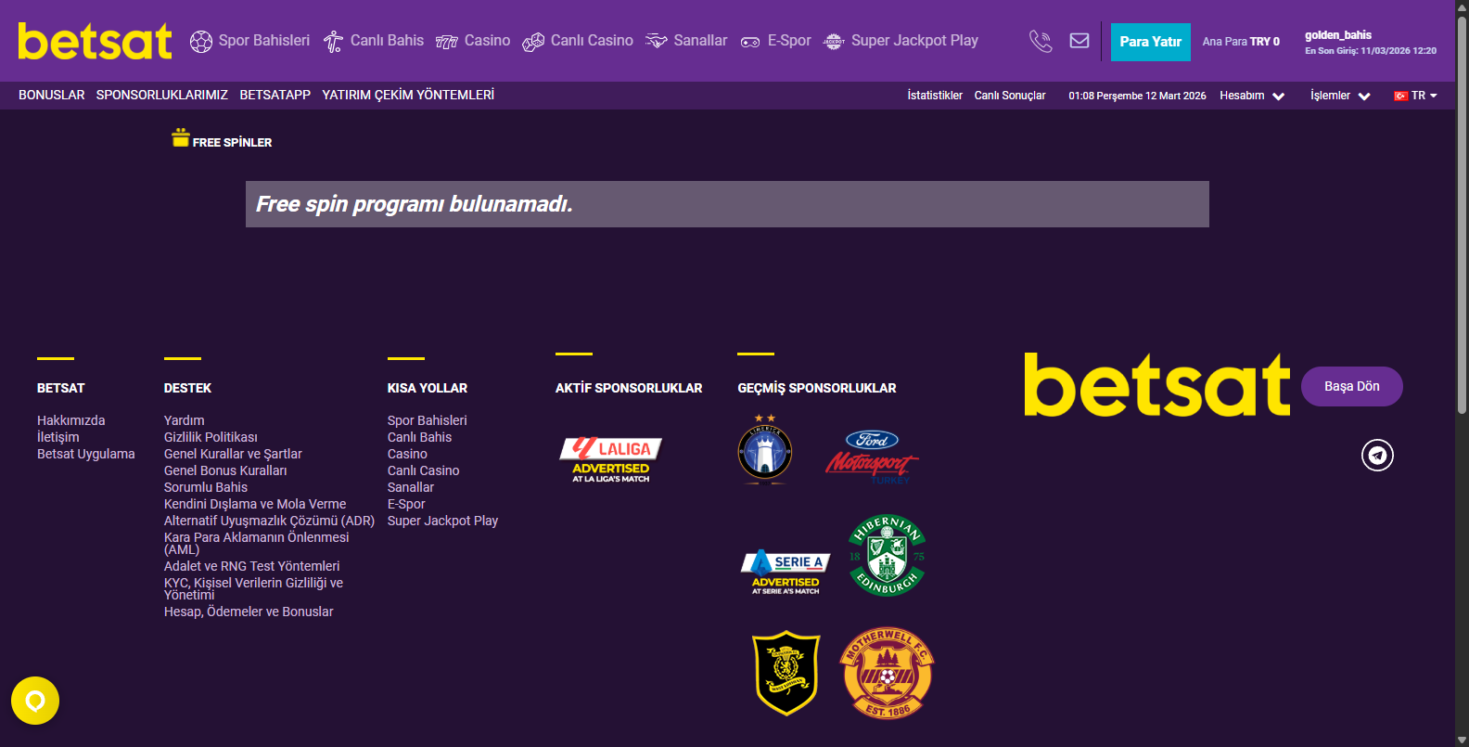
Task: Open the yellow live chat bubble
Action: click(x=35, y=701)
